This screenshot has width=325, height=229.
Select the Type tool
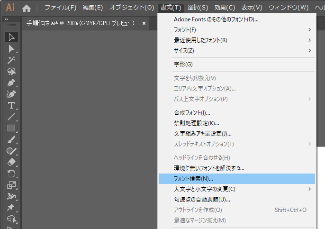[x=11, y=105]
